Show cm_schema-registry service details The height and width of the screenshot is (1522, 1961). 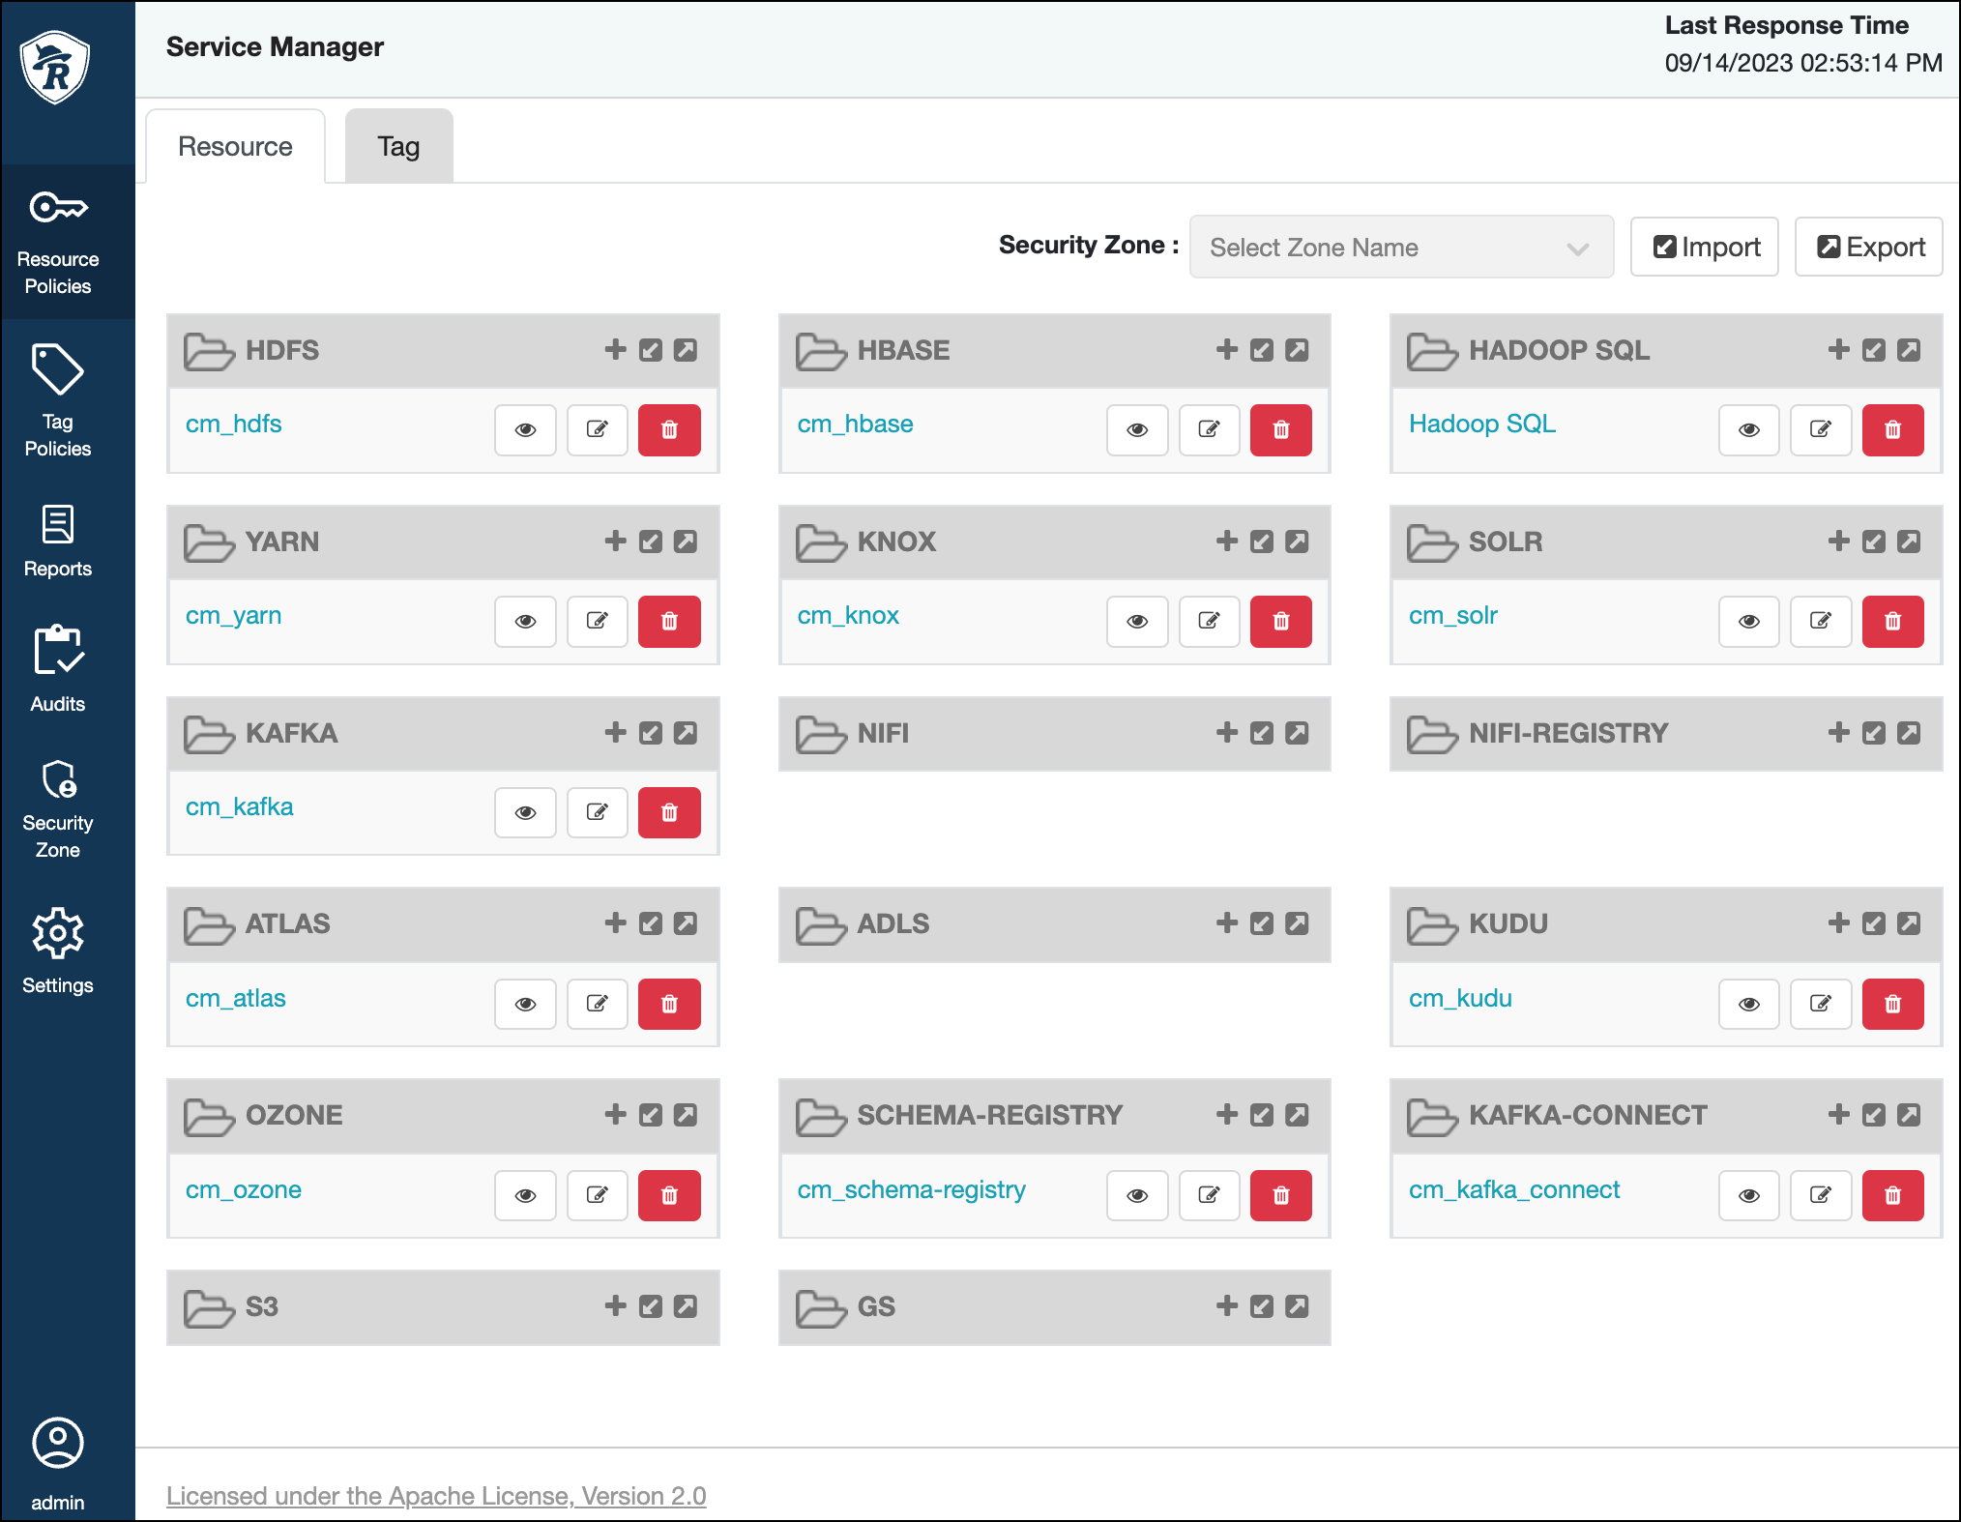click(x=1137, y=1195)
